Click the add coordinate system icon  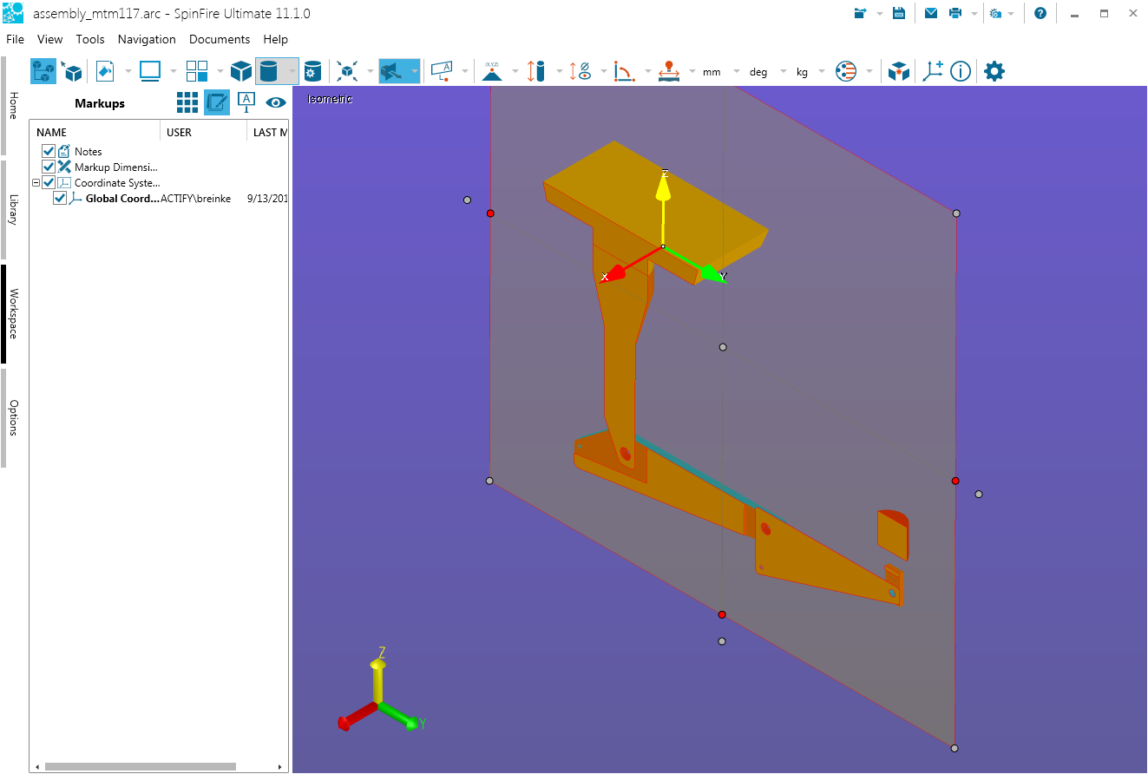(x=933, y=71)
